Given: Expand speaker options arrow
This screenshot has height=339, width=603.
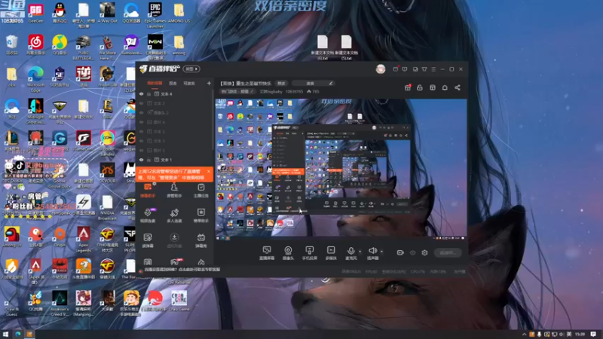Looking at the screenshot, I should pyautogui.click(x=381, y=252).
